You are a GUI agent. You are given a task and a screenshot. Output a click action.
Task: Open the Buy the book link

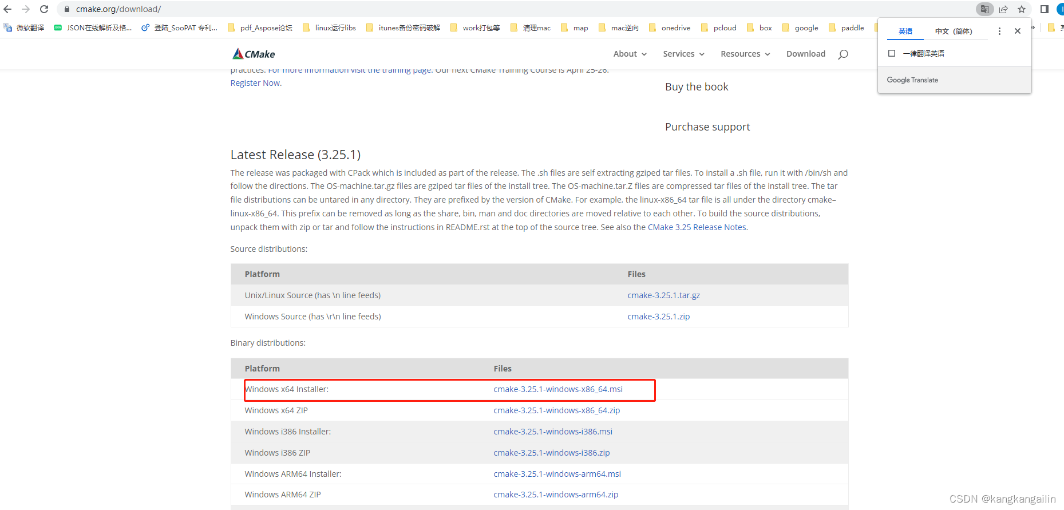pyautogui.click(x=697, y=87)
